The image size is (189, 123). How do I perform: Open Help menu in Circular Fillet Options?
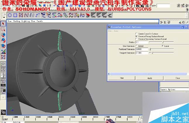(116, 31)
